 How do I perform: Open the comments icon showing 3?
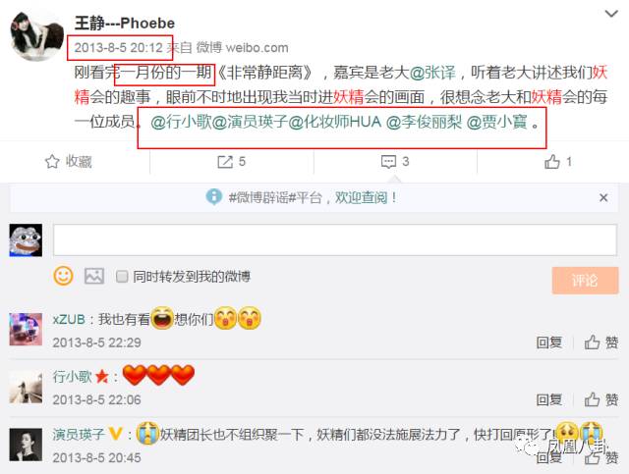[388, 162]
